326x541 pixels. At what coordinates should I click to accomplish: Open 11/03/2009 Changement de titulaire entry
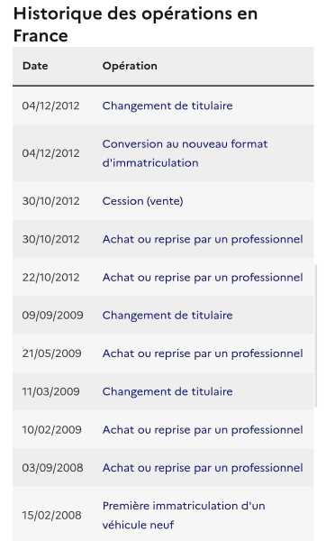point(168,391)
